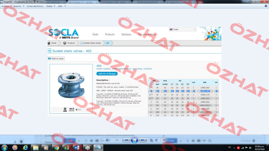Click Products in the site navigation
This screenshot has width=269, height=151.
pyautogui.click(x=110, y=34)
